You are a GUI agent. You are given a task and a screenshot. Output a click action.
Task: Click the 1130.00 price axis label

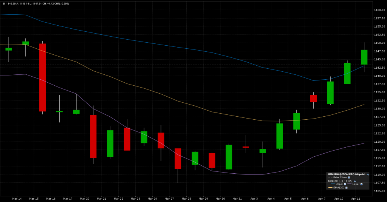379,109
